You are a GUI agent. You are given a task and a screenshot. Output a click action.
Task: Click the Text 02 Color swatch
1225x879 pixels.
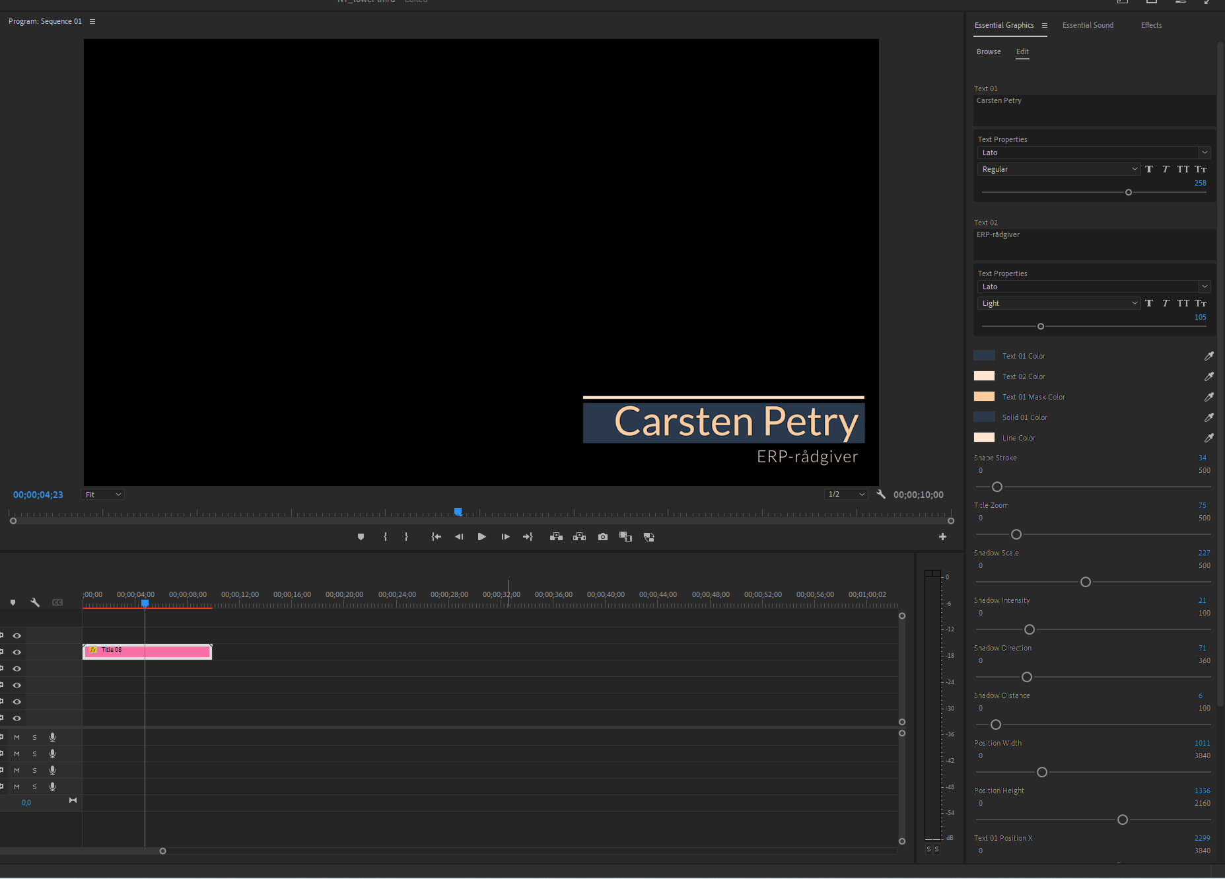985,376
